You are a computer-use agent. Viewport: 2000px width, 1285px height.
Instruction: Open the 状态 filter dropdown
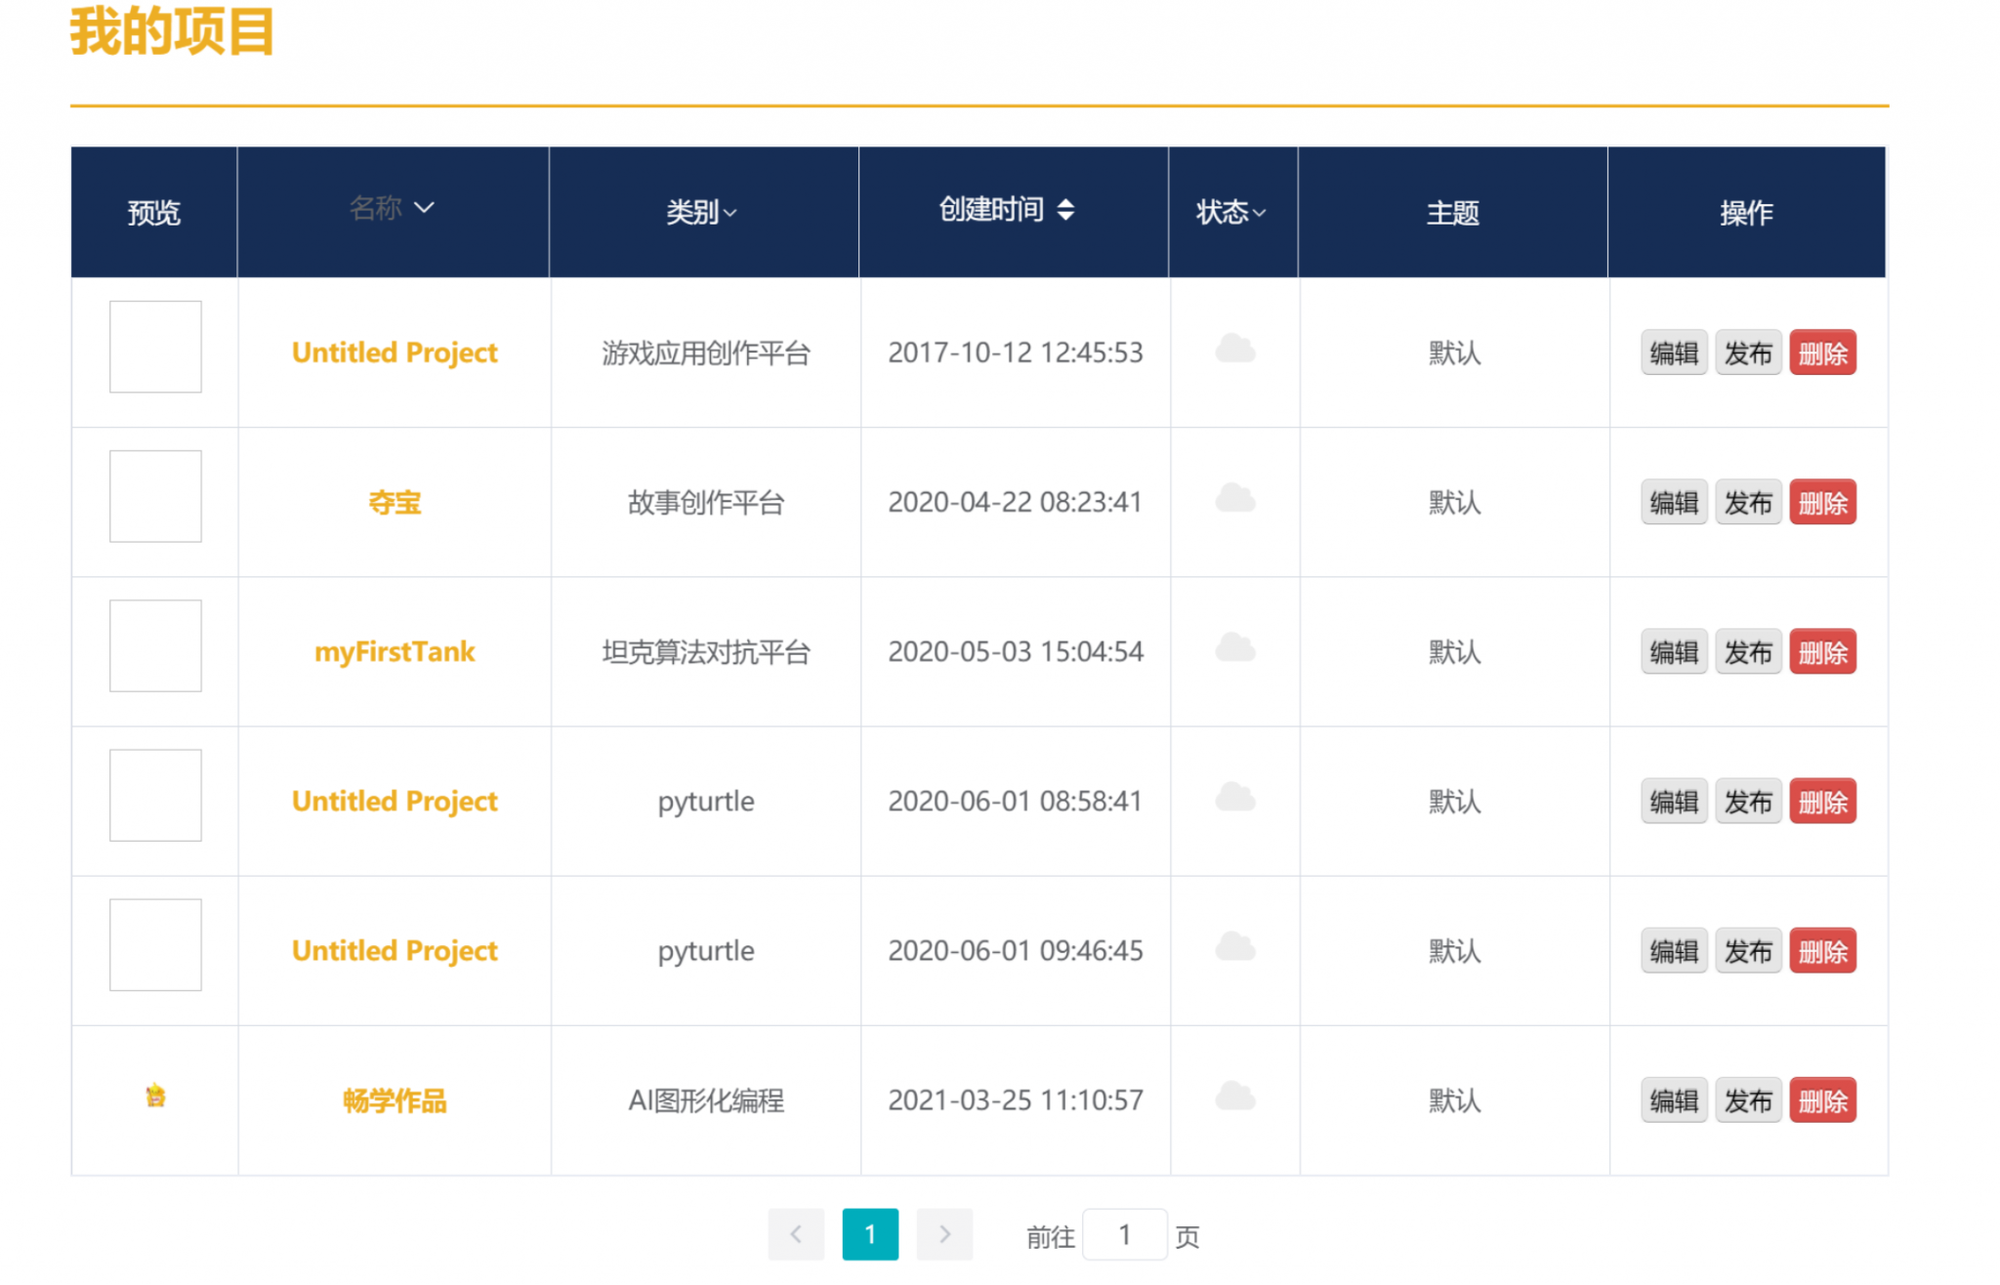1260,214
